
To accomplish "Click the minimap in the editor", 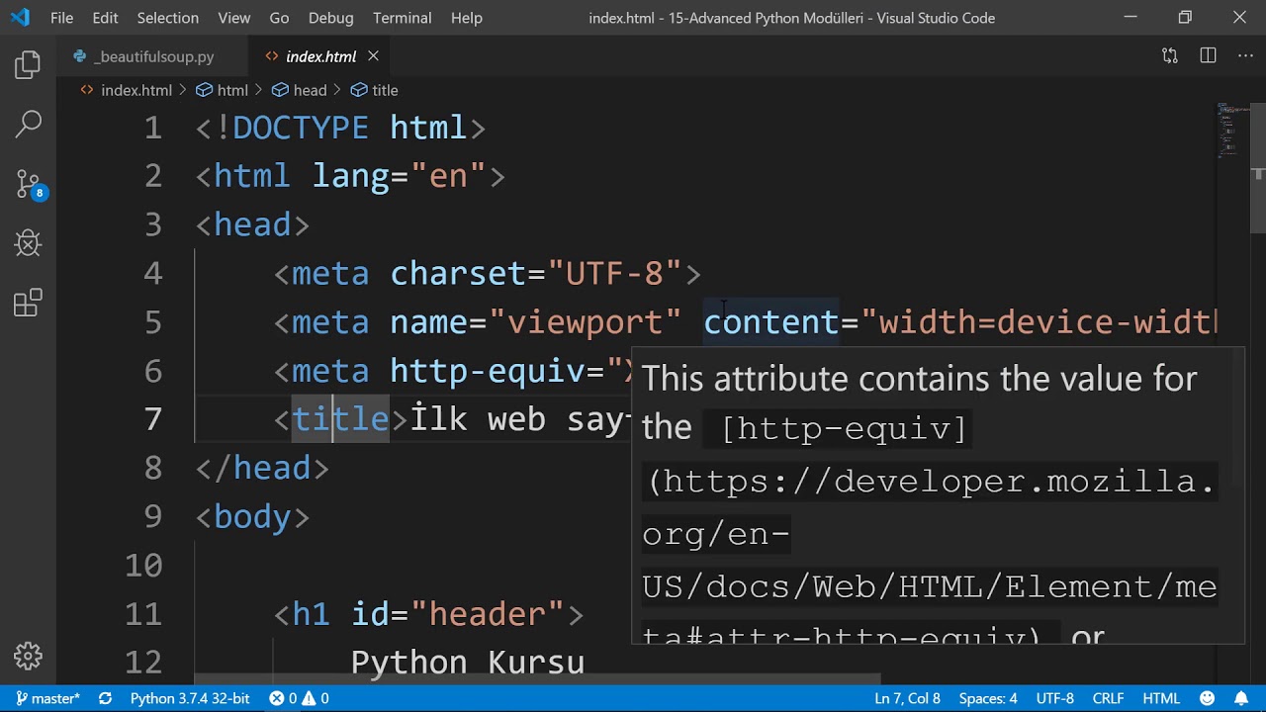I will coord(1231,131).
